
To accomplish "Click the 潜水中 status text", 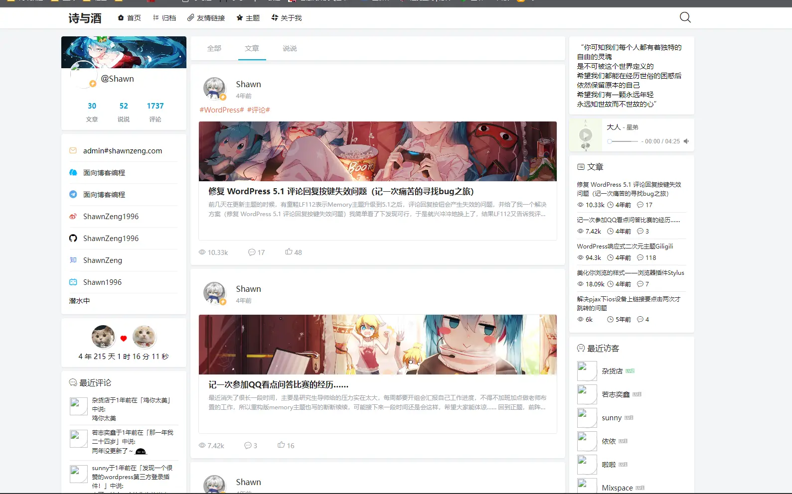I will (79, 301).
